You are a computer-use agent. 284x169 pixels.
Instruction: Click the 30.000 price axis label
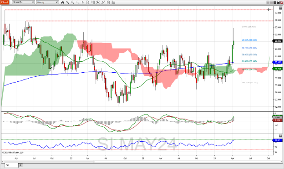coord(278,27)
